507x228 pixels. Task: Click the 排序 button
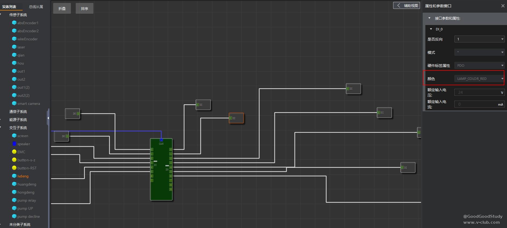[x=85, y=9]
